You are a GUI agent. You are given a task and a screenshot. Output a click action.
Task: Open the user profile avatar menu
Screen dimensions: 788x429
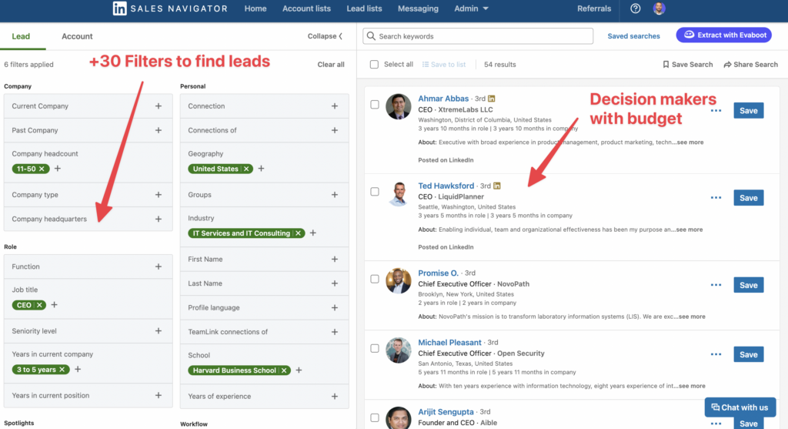[659, 8]
